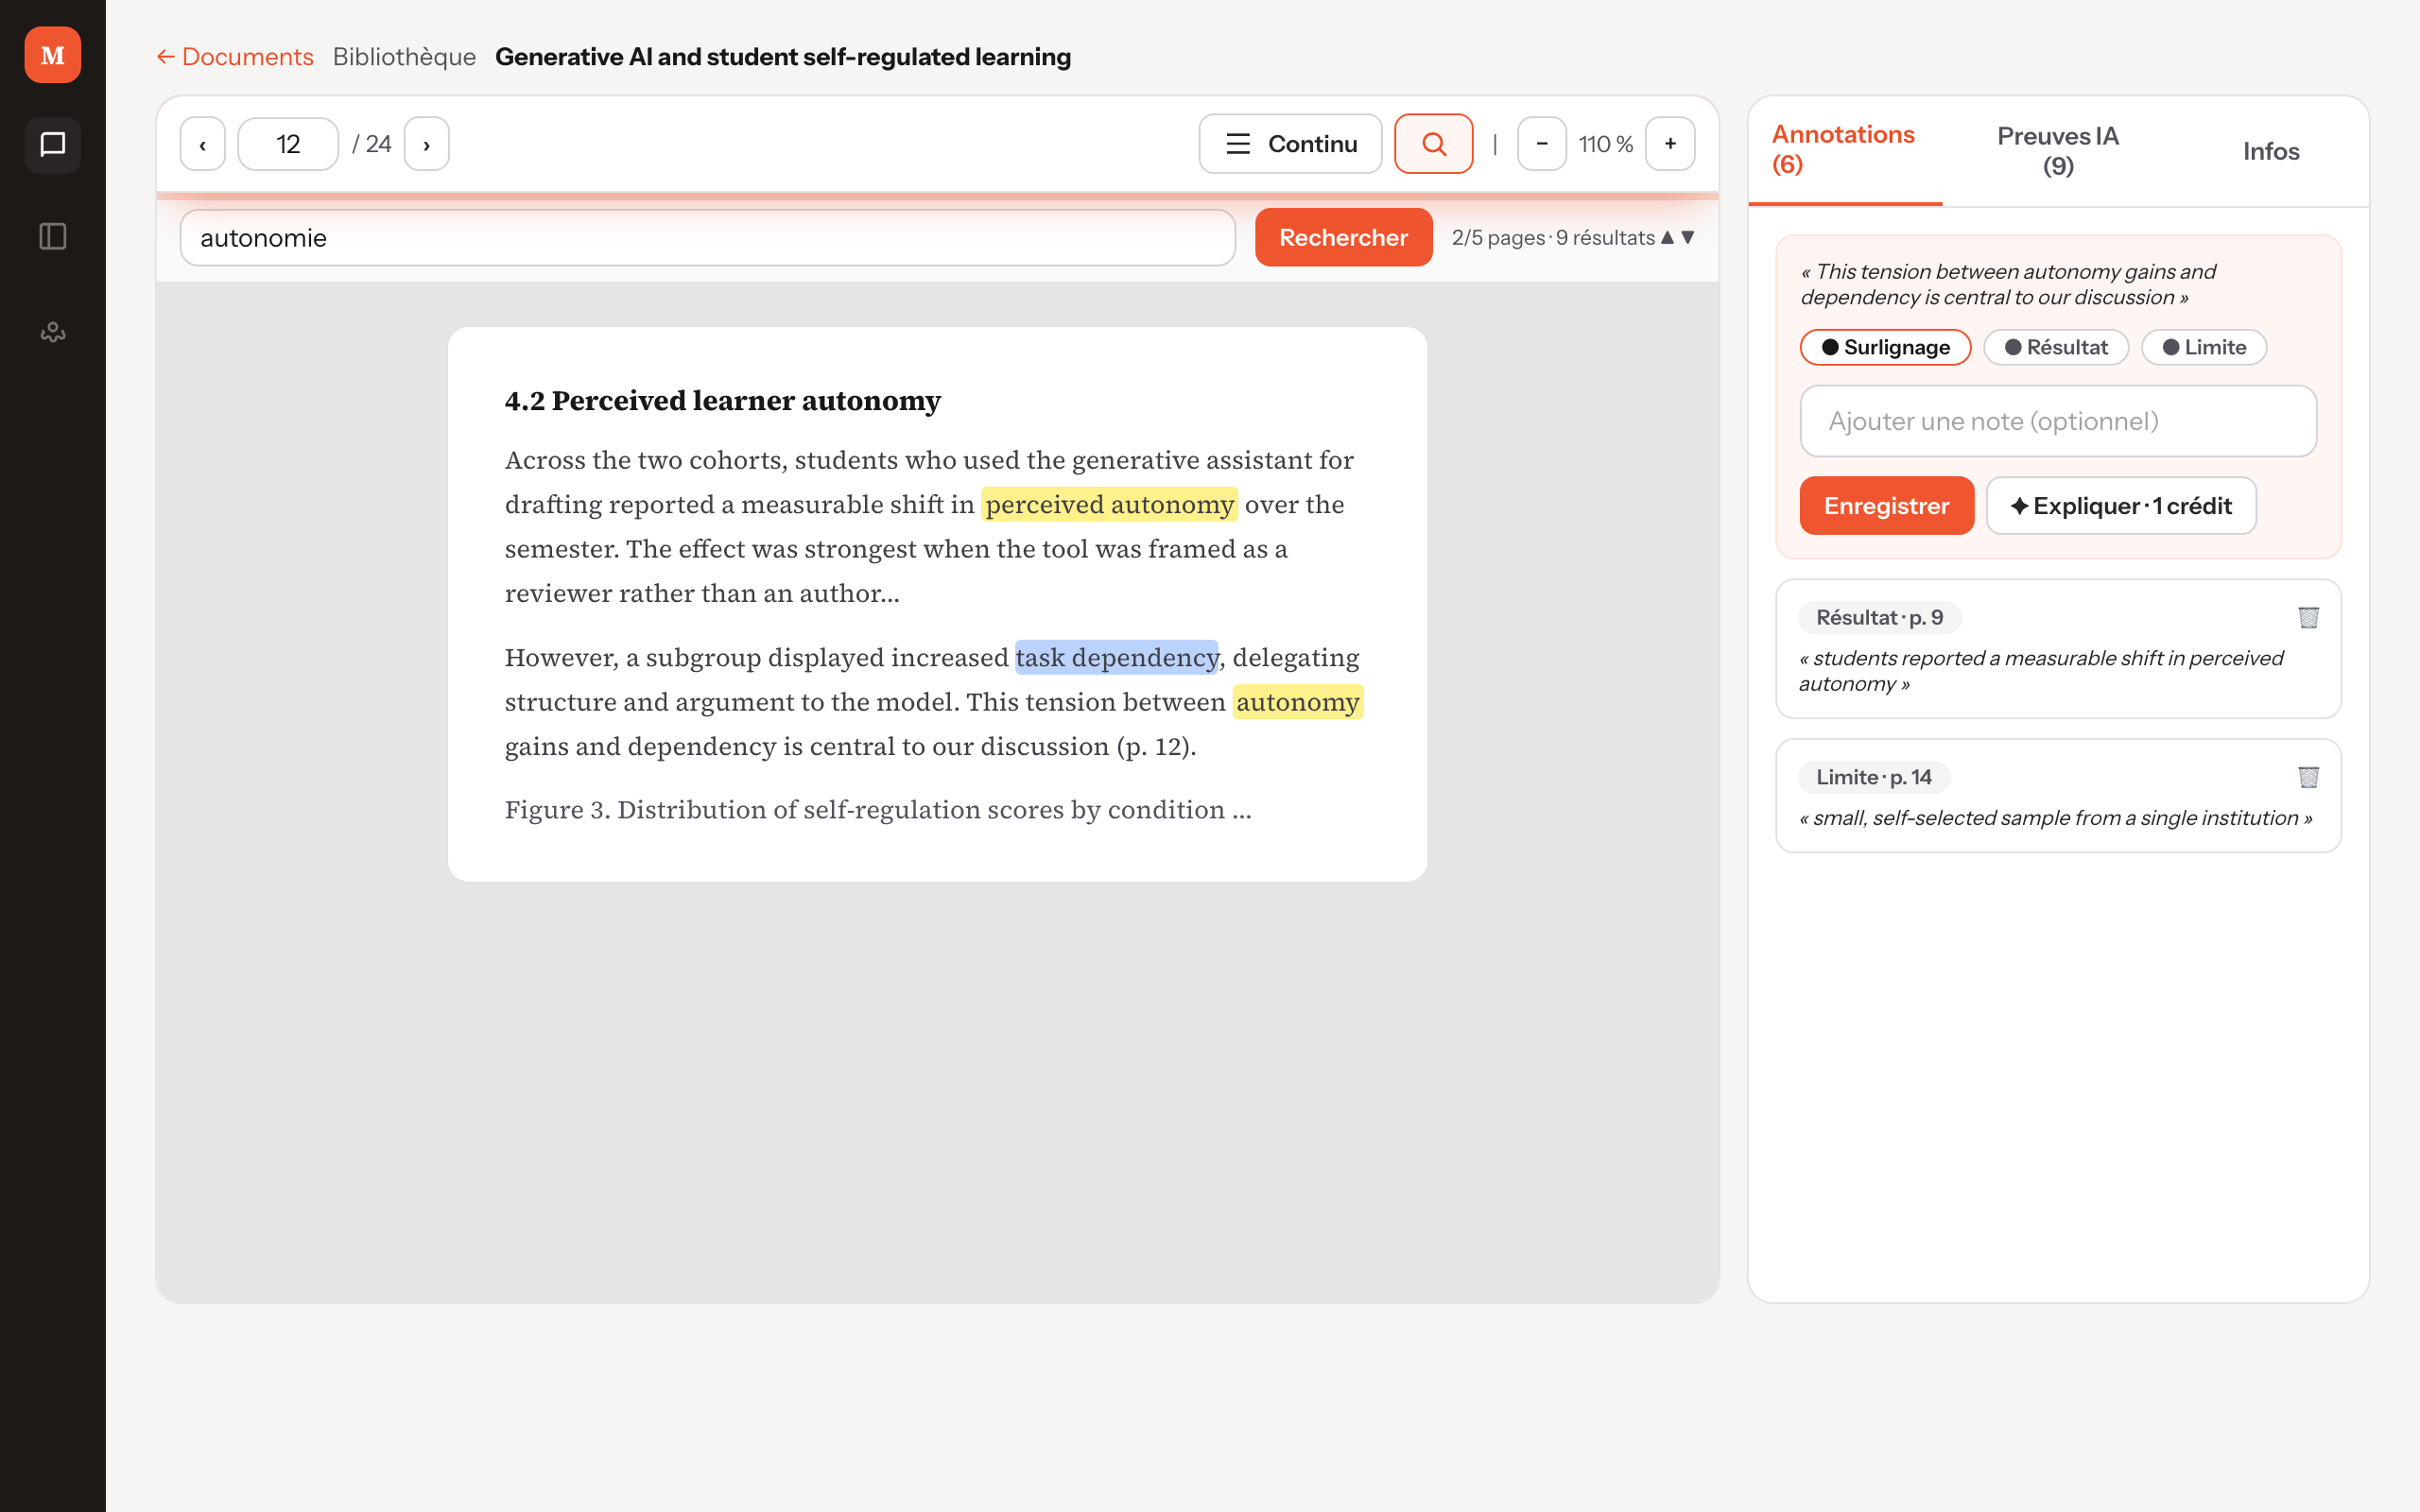Click the Bibliothèque breadcrumb
The height and width of the screenshot is (1512, 2420).
[x=404, y=57]
